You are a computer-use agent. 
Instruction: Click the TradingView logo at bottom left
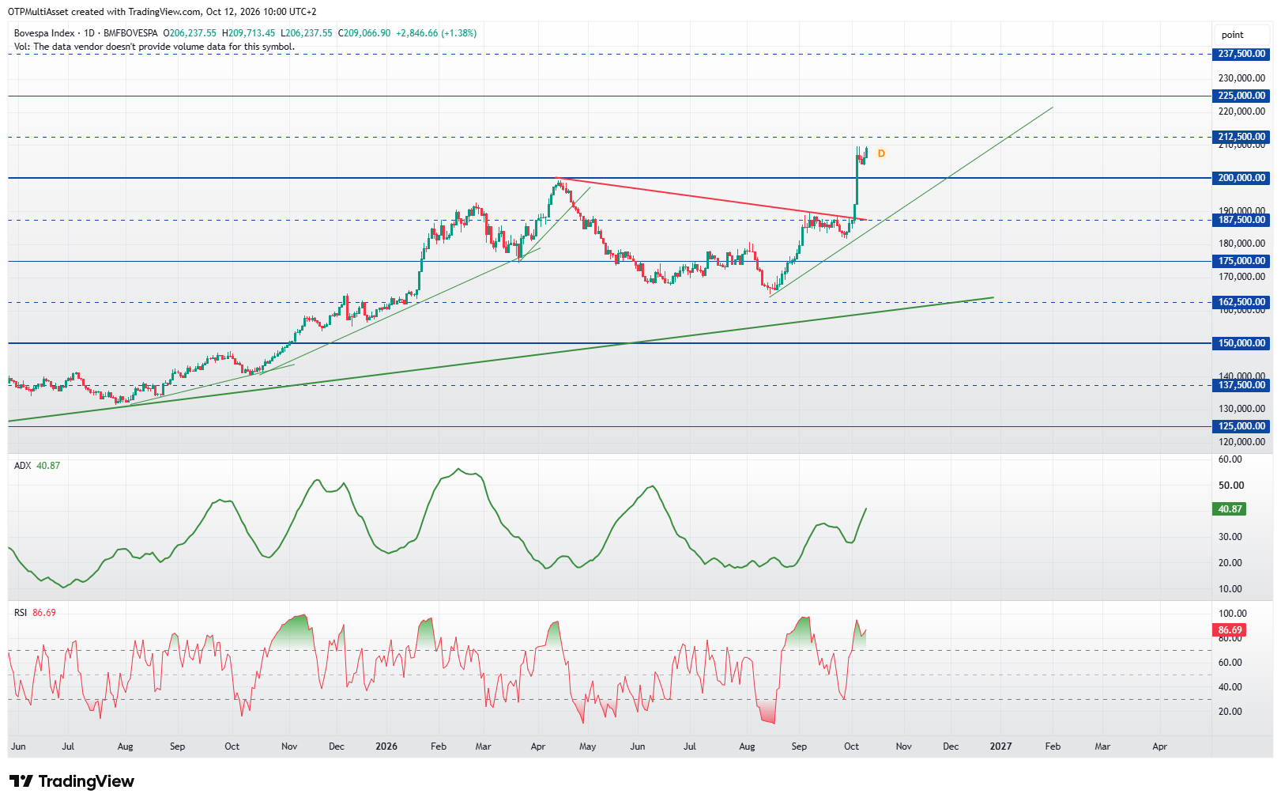[x=72, y=781]
